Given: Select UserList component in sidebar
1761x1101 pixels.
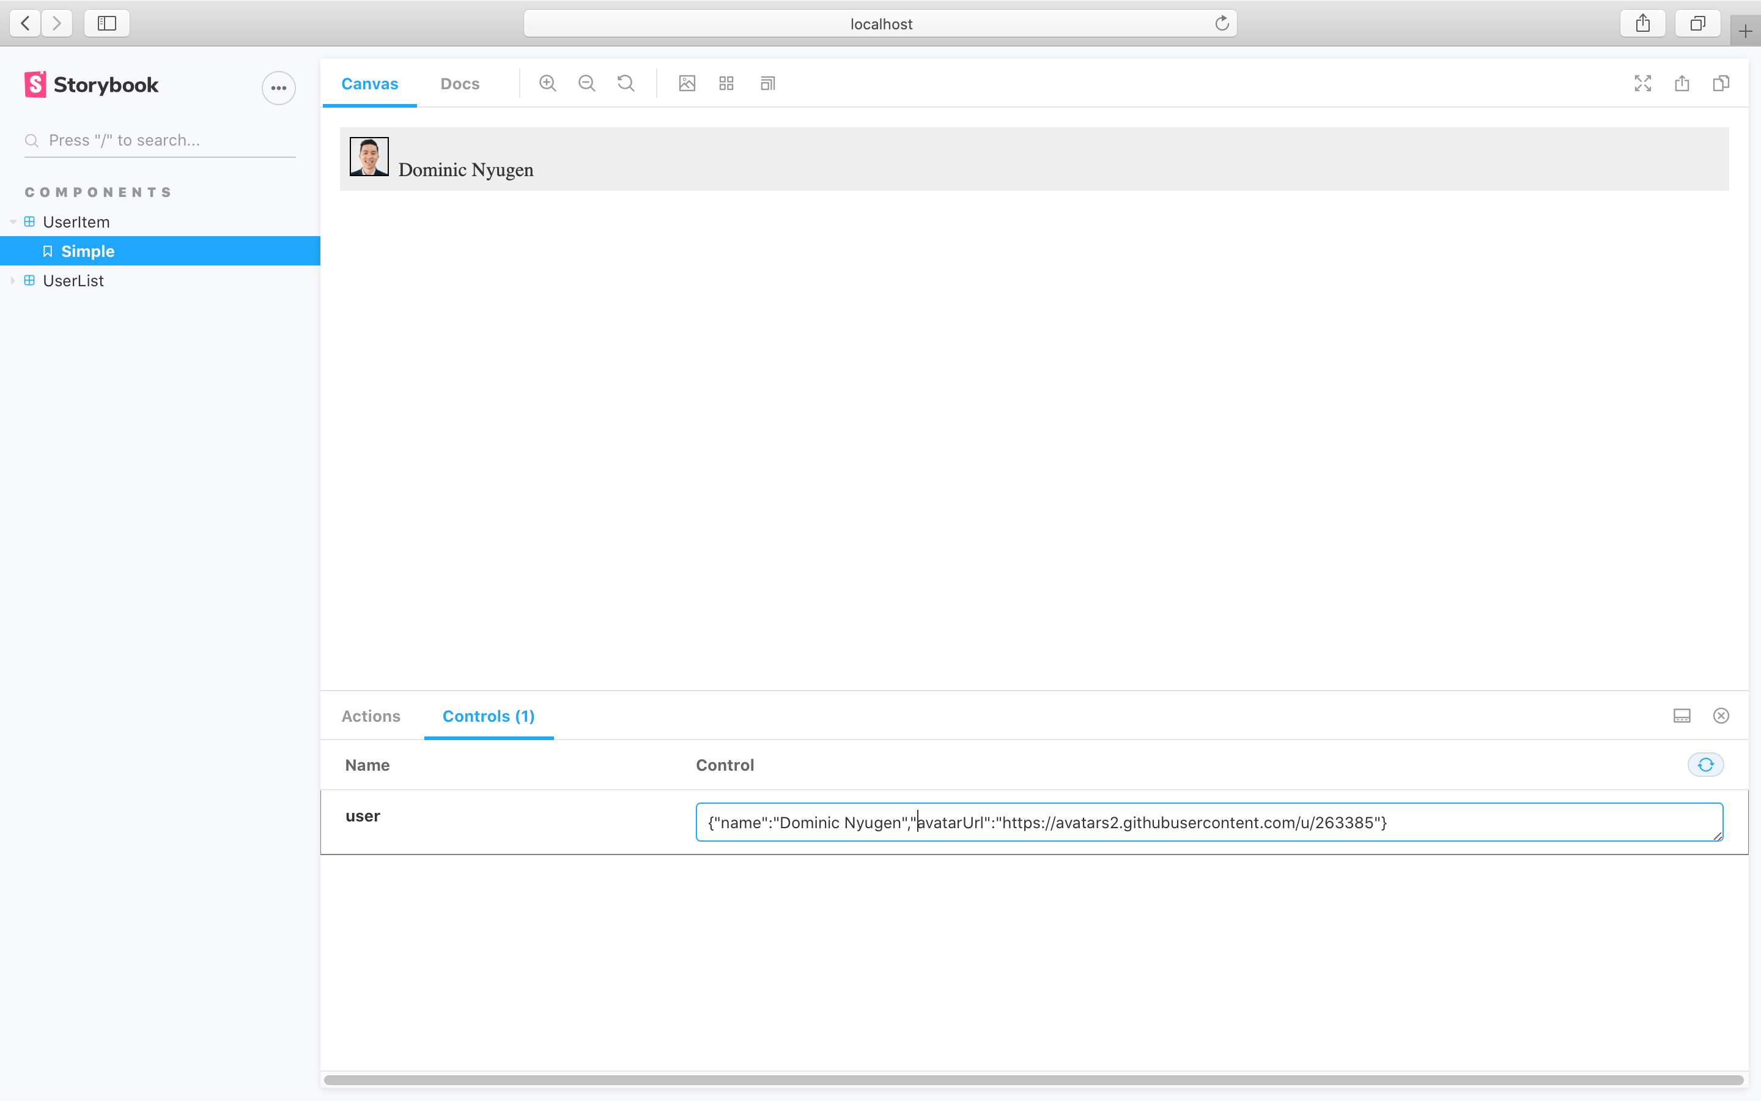Looking at the screenshot, I should [73, 280].
